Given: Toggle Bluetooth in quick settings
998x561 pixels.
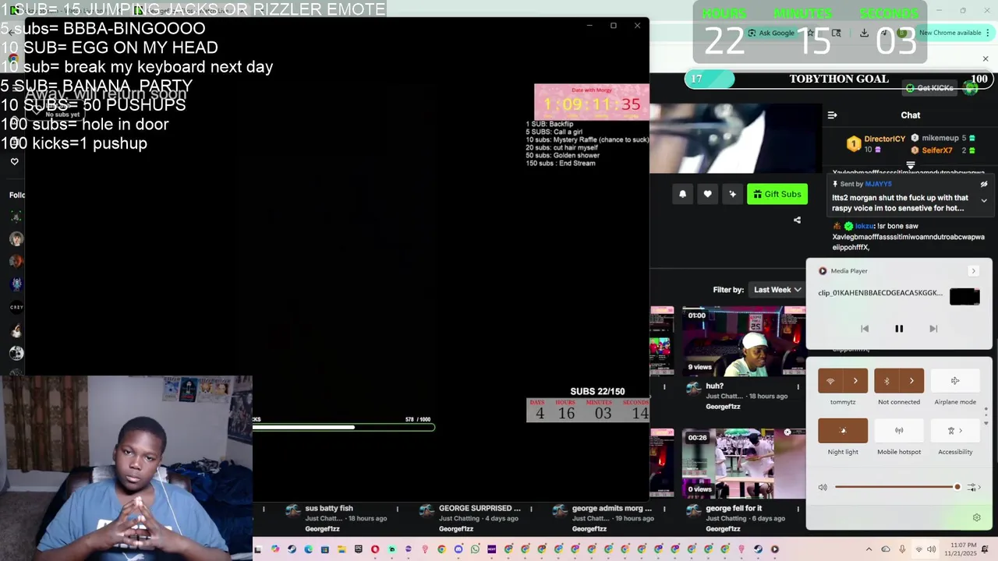Looking at the screenshot, I should [x=887, y=381].
